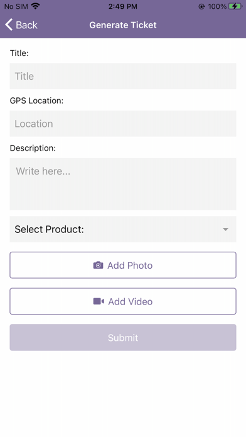Focus the Title input field

(123, 76)
